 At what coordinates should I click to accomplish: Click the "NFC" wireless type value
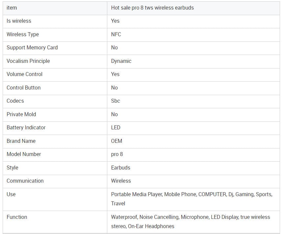116,34
